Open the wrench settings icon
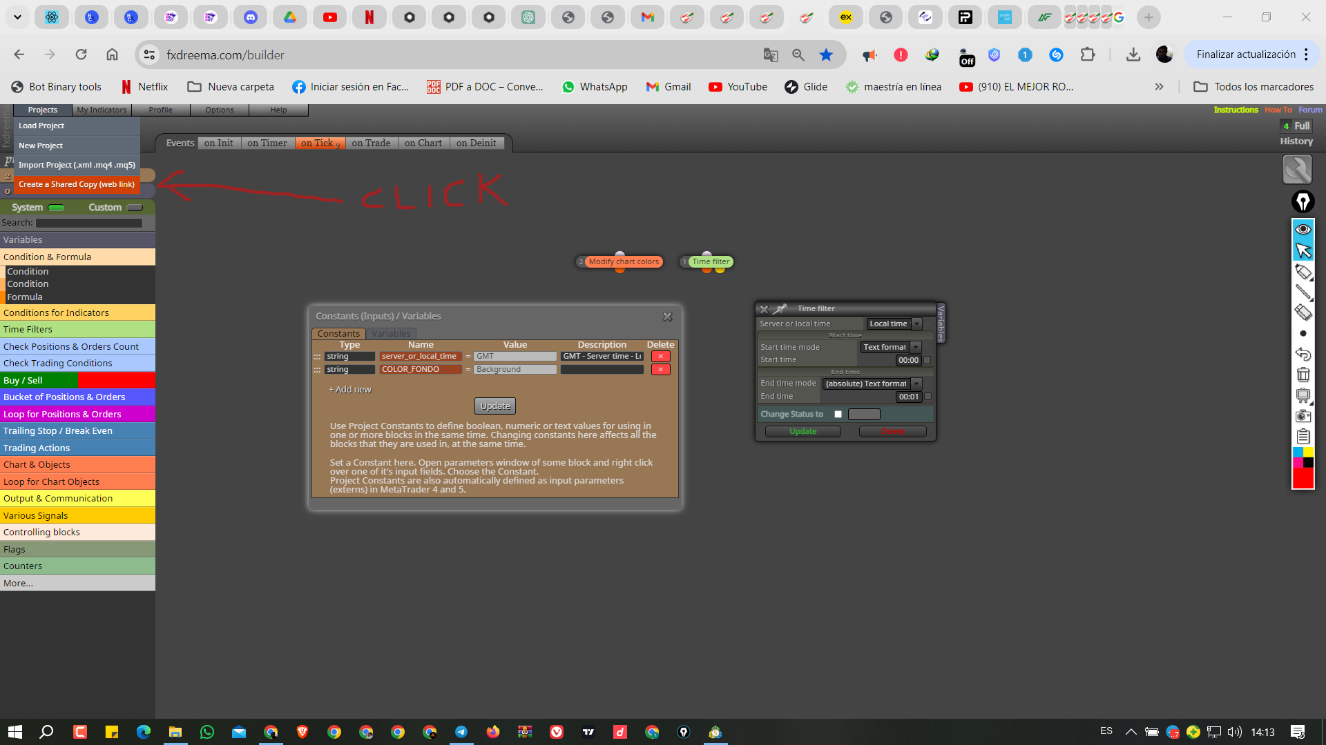Viewport: 1326px width, 745px height. pos(1297,169)
